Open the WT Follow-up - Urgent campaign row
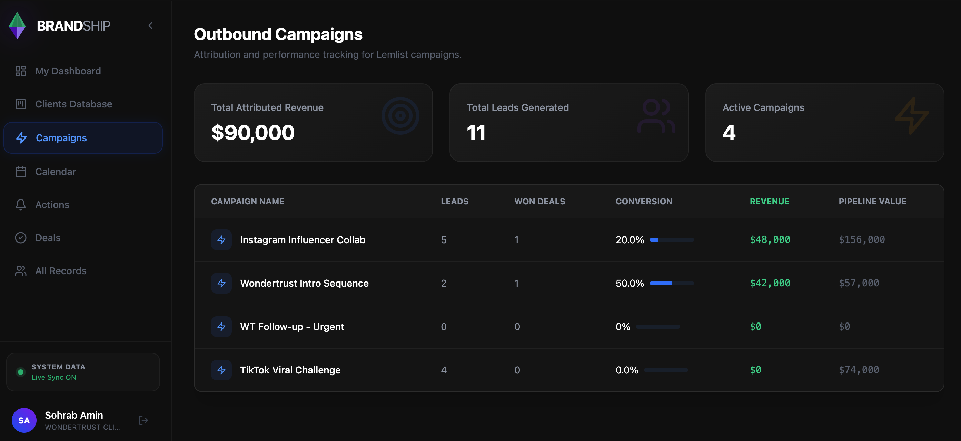The image size is (961, 441). [292, 327]
